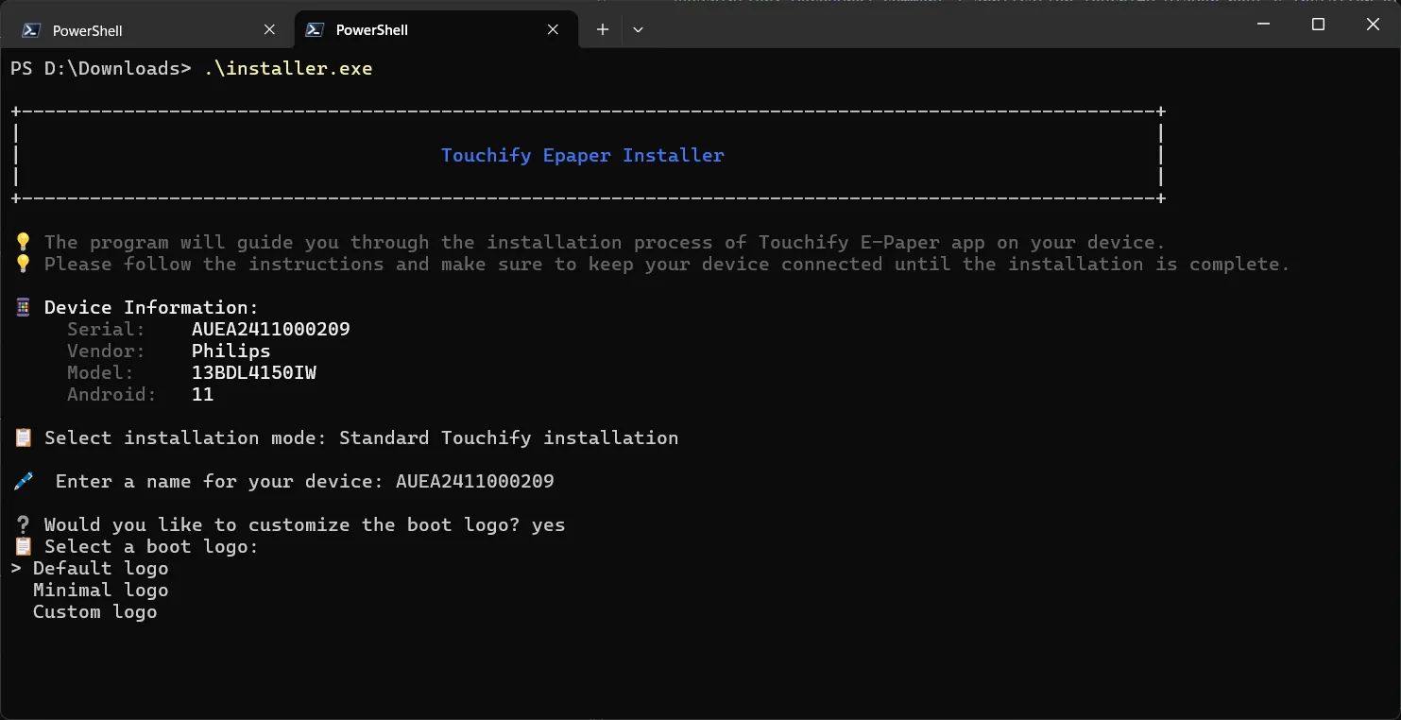
Task: Click the serial value AUEA2411000209 under Device Information
Action: pos(271,330)
